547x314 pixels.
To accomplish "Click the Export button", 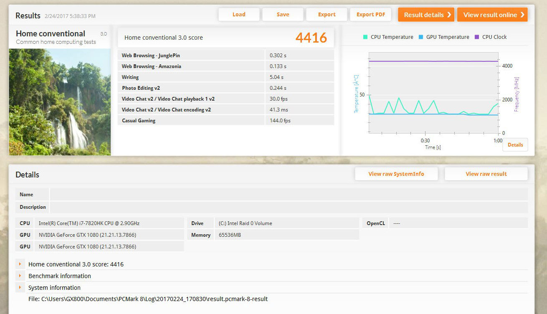I will coord(327,15).
